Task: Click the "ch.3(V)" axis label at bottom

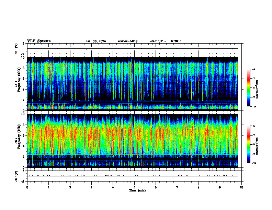Action: click(x=16, y=176)
